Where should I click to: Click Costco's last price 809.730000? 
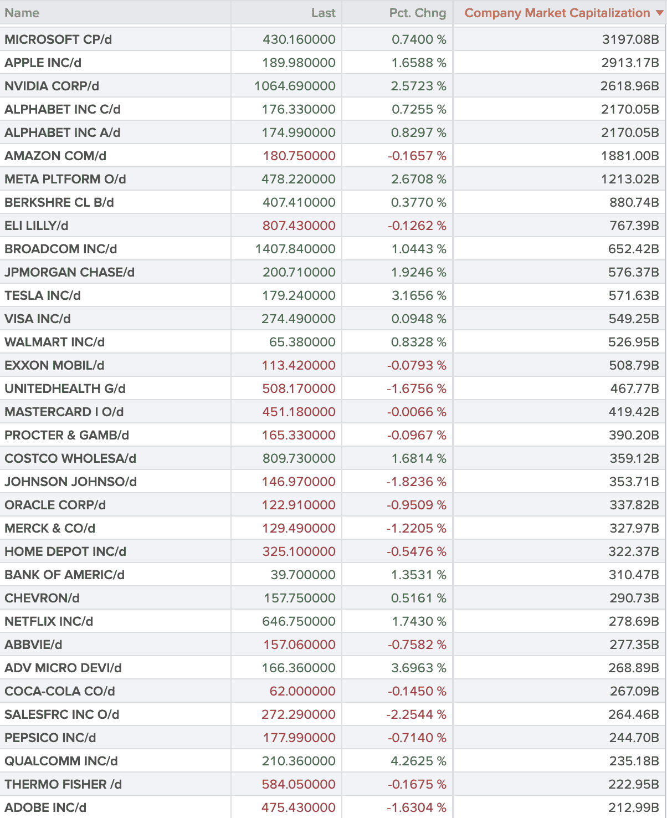coord(299,458)
